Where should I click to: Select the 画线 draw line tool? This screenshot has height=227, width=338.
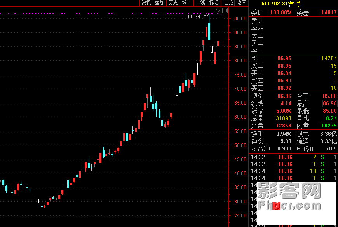coord(200,3)
